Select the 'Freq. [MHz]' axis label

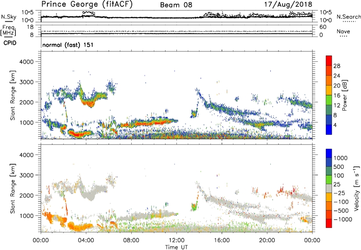tap(9, 31)
